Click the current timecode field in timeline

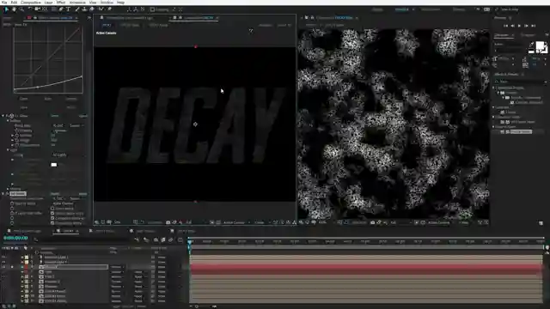15,238
